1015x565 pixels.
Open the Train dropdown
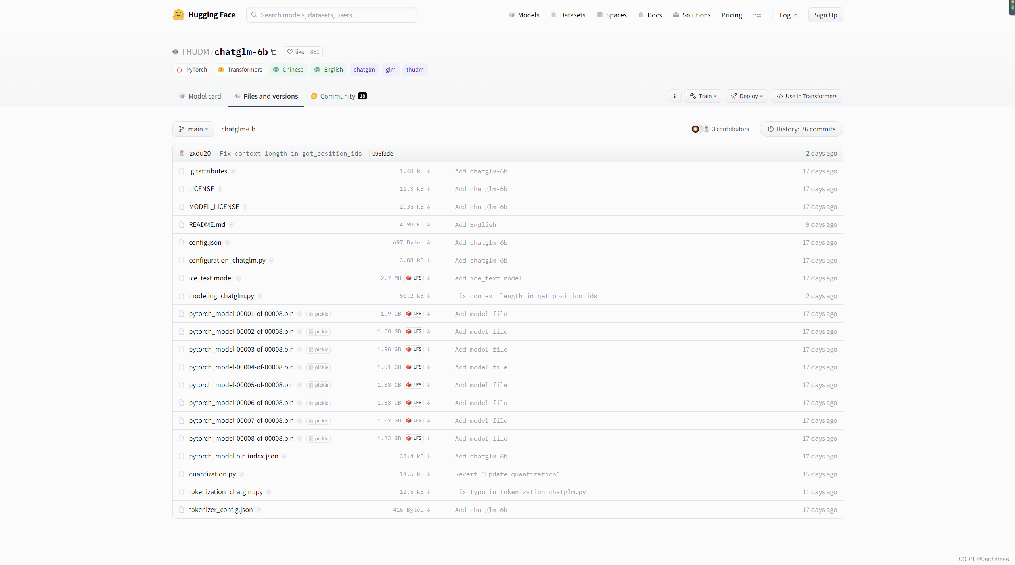[703, 96]
